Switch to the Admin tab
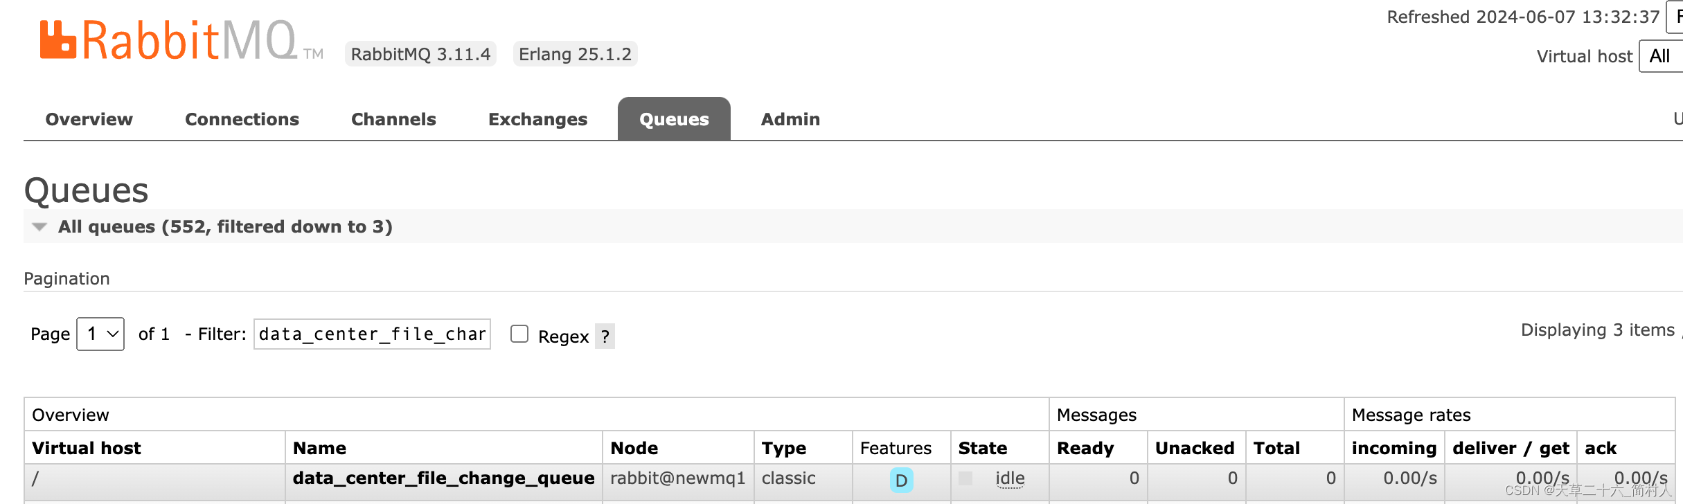The width and height of the screenshot is (1683, 504). pos(790,119)
